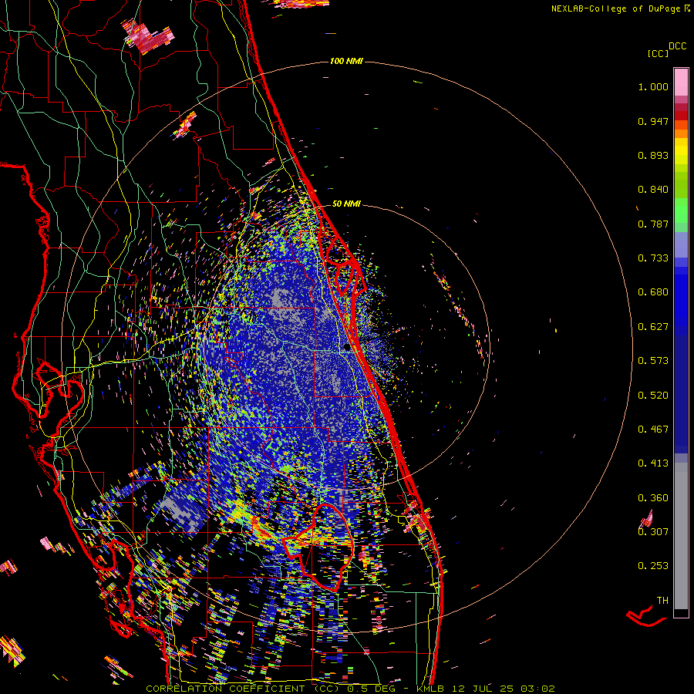This screenshot has width=694, height=694.
Task: Click the "0.520" scale value
Action: point(653,396)
